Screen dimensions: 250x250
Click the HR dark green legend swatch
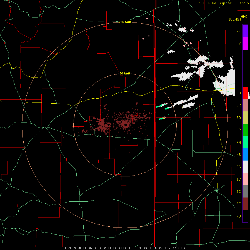245,130
